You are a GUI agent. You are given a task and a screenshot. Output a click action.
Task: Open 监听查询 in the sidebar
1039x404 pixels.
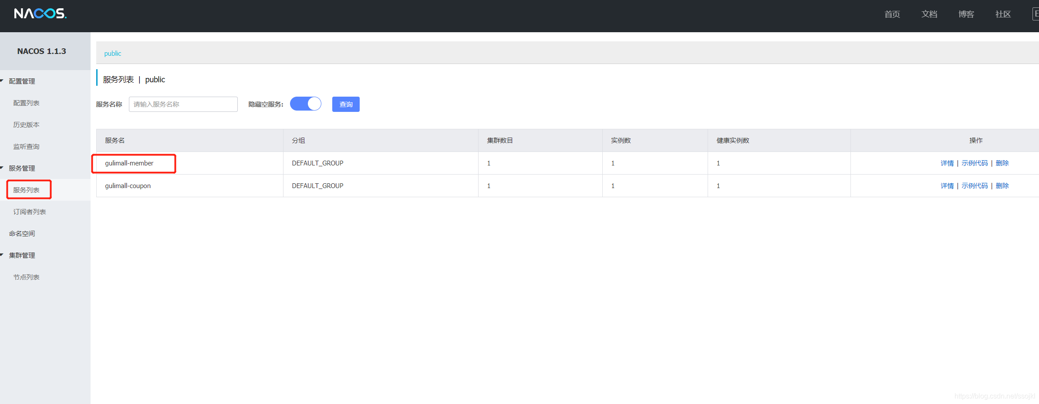click(26, 146)
